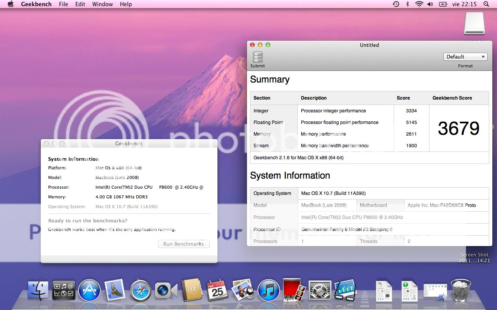Open first document icon in Dock

[x=384, y=291]
